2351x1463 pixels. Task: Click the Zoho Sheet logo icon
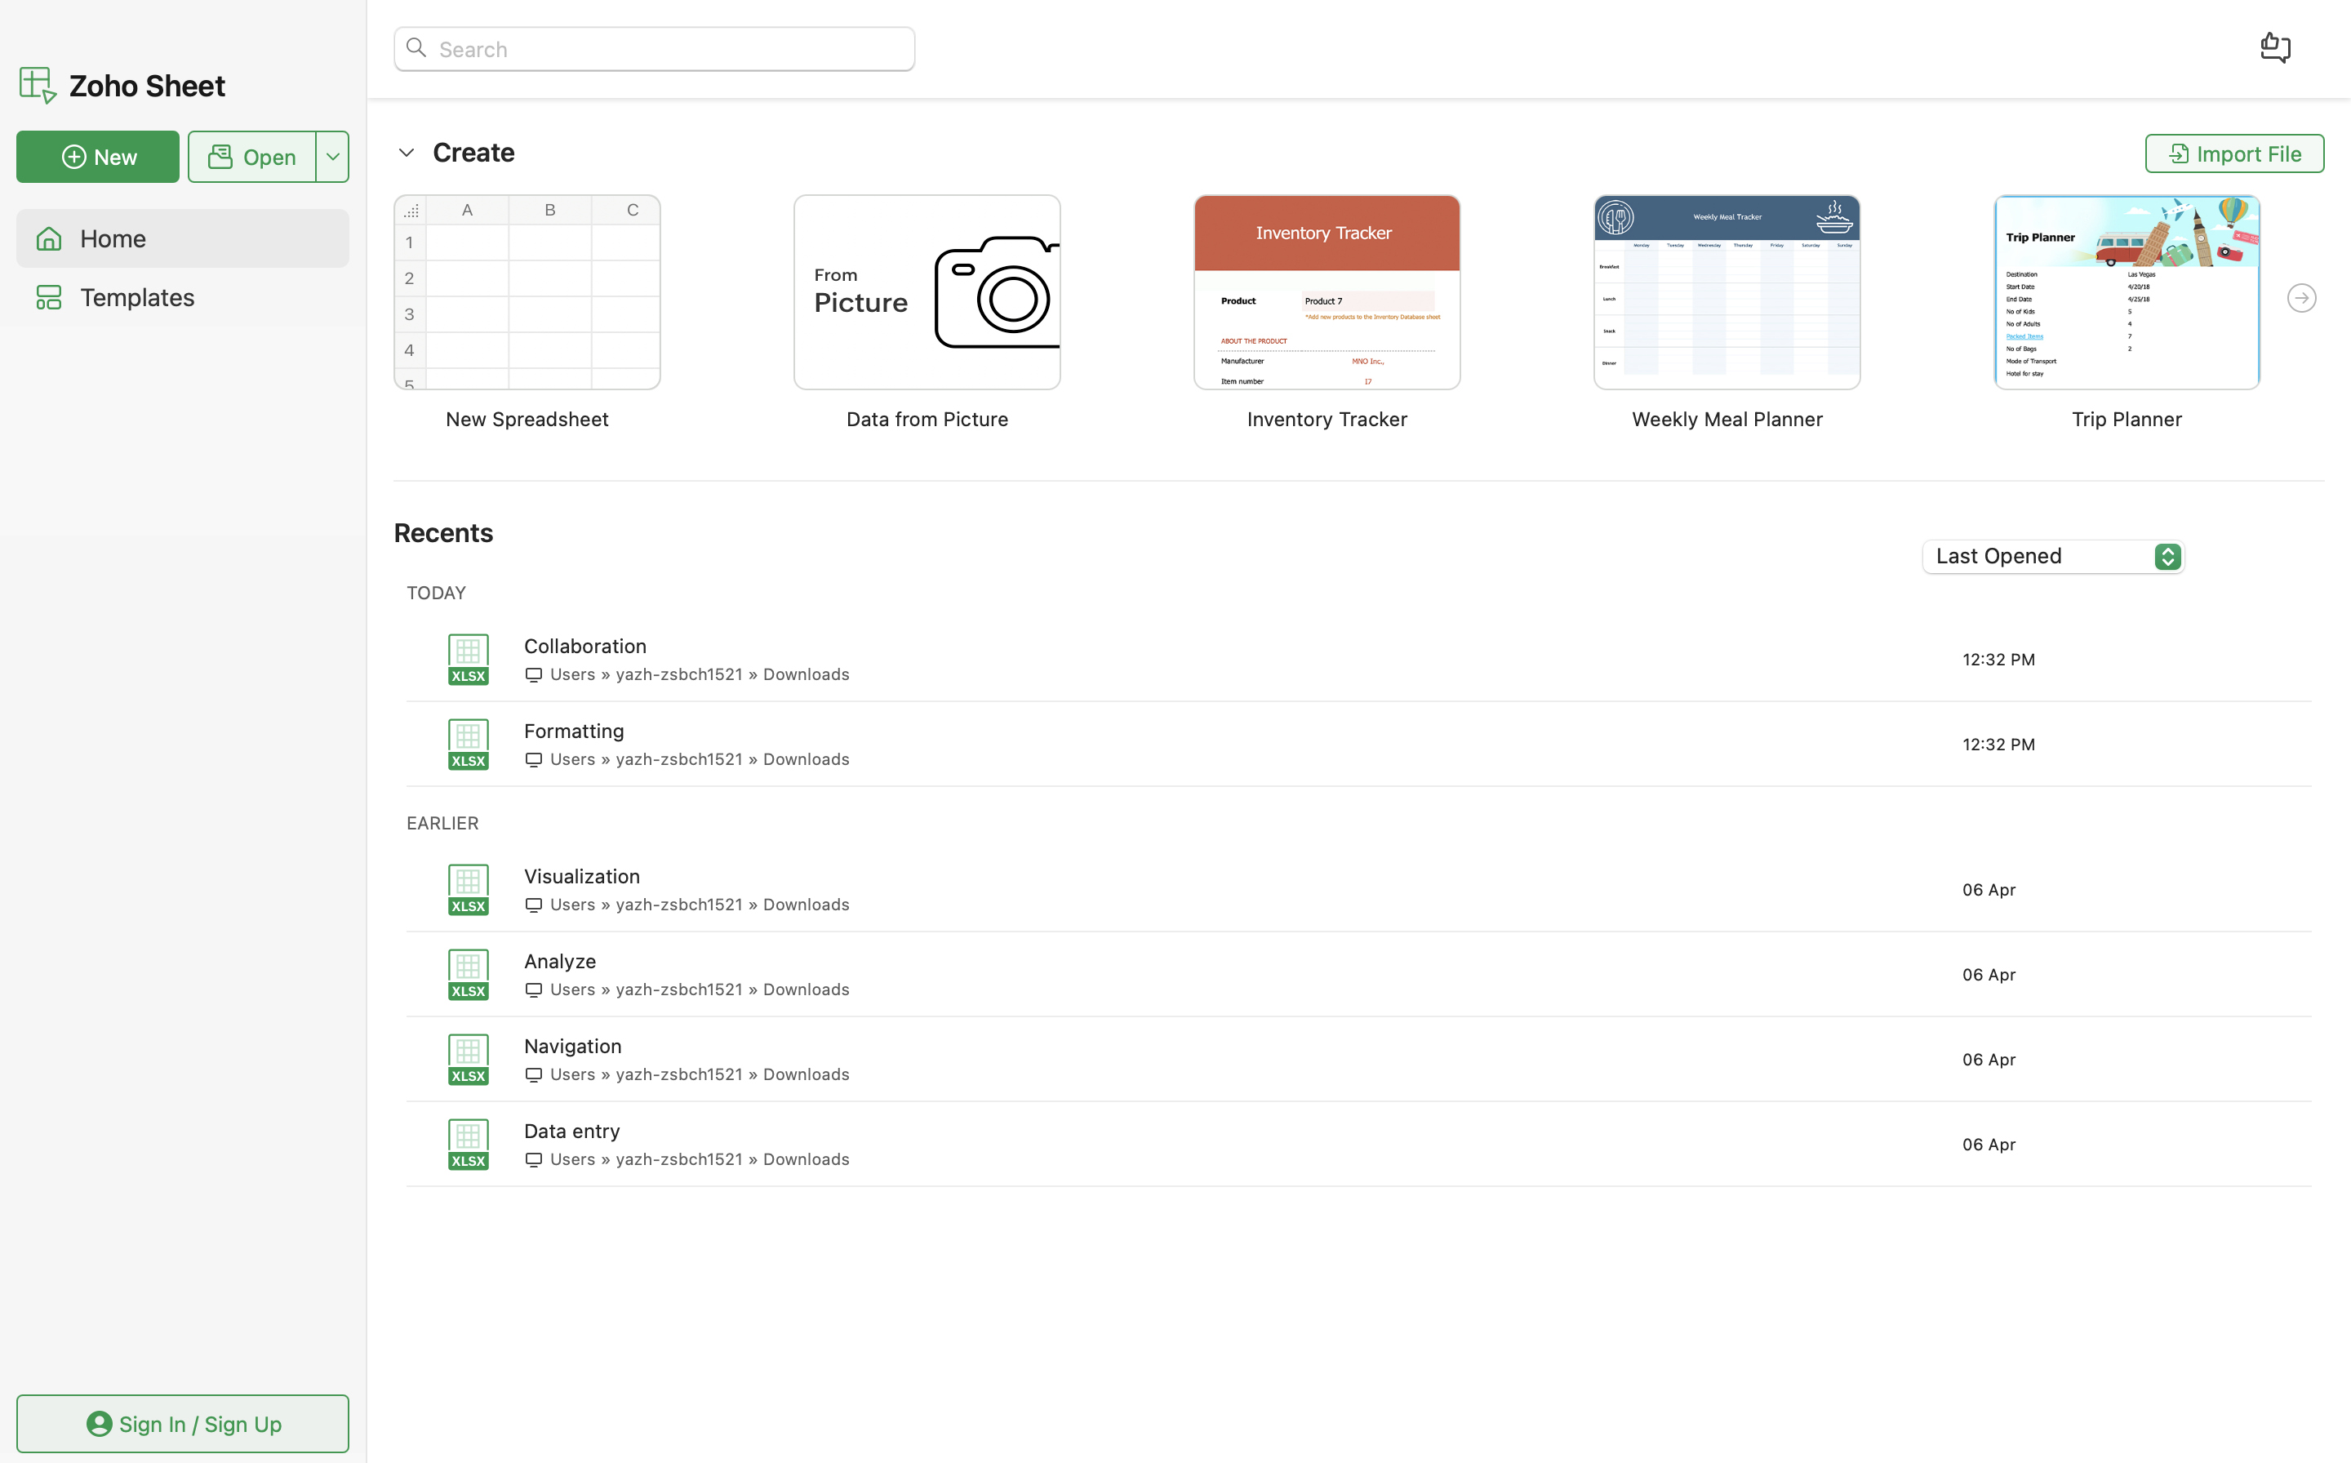click(37, 85)
